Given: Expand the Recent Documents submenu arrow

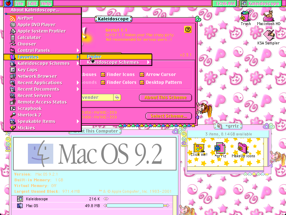Looking at the screenshot, I should point(78,89).
